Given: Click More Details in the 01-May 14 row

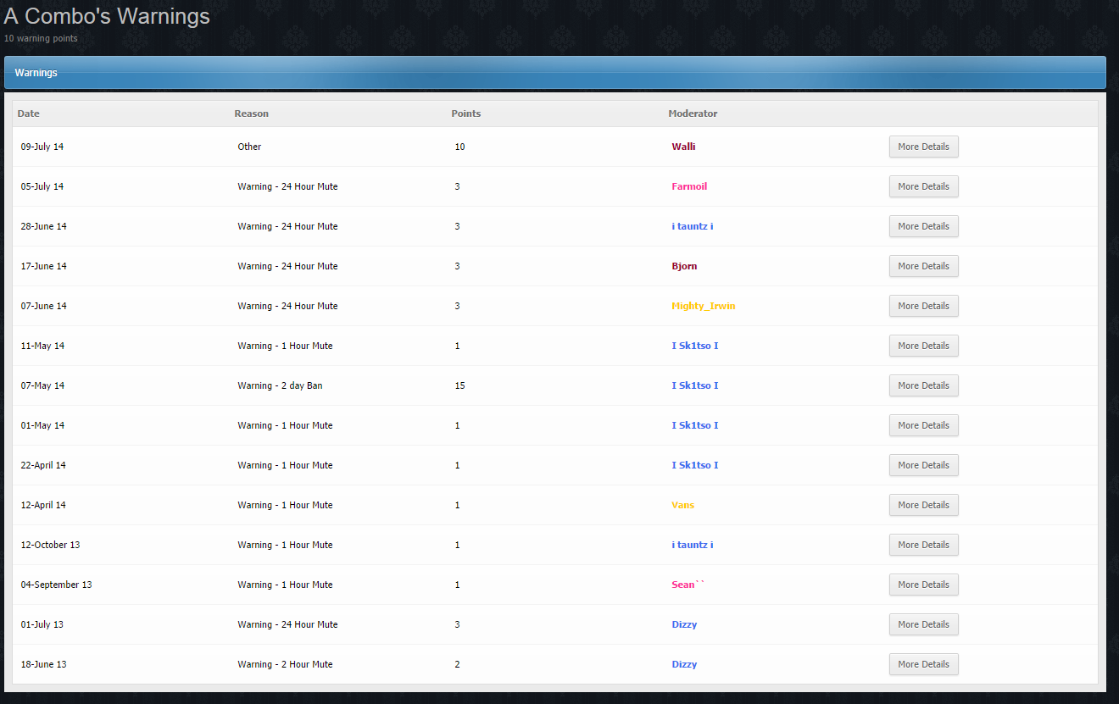Looking at the screenshot, I should point(923,425).
